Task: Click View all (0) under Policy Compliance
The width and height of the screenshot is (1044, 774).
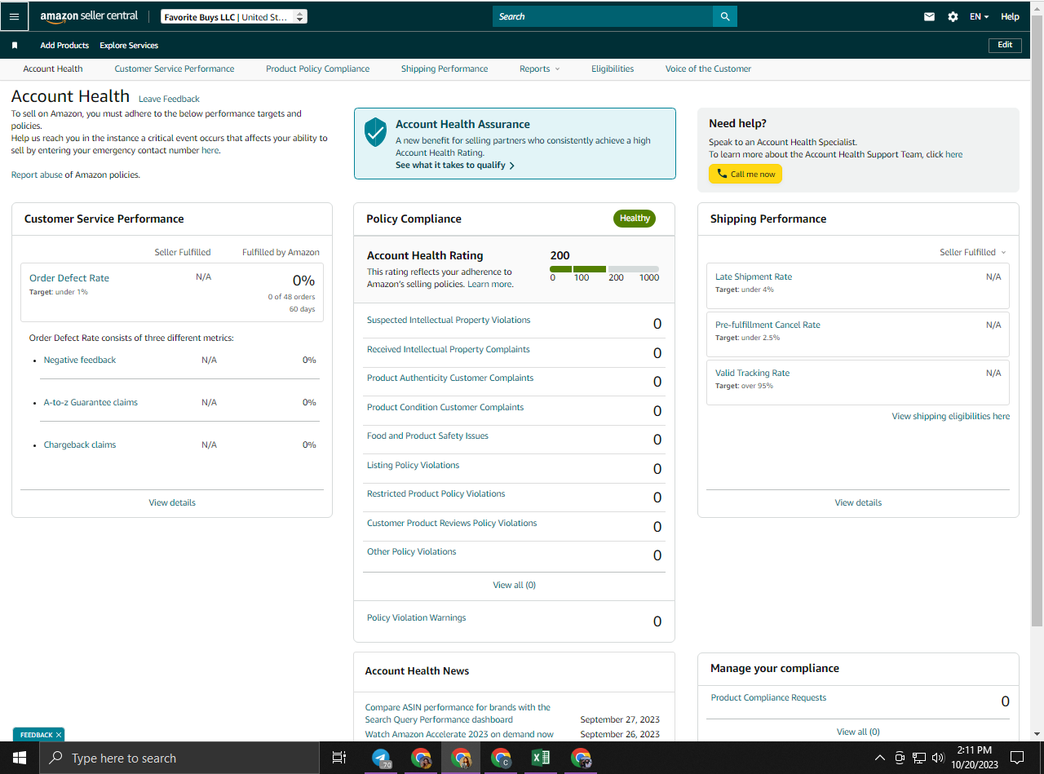Action: (x=514, y=586)
